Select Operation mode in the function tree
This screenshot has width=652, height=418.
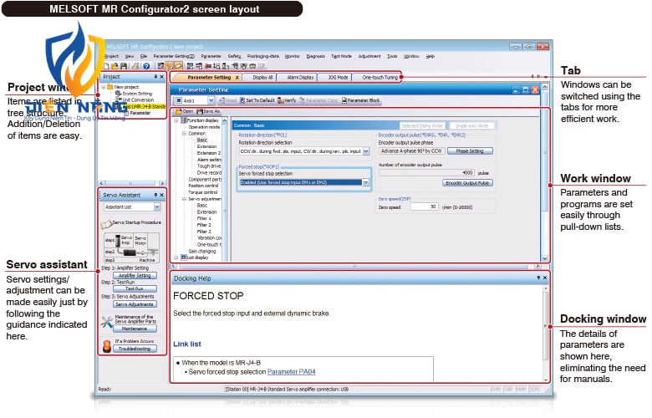click(x=204, y=127)
